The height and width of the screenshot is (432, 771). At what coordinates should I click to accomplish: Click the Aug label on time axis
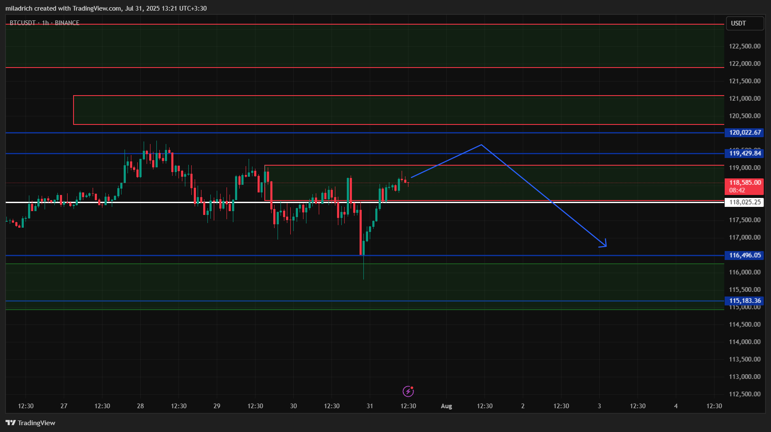pos(446,406)
